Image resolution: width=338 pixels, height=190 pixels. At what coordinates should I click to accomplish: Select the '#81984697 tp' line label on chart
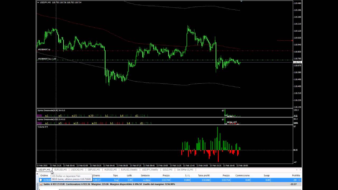point(44,49)
